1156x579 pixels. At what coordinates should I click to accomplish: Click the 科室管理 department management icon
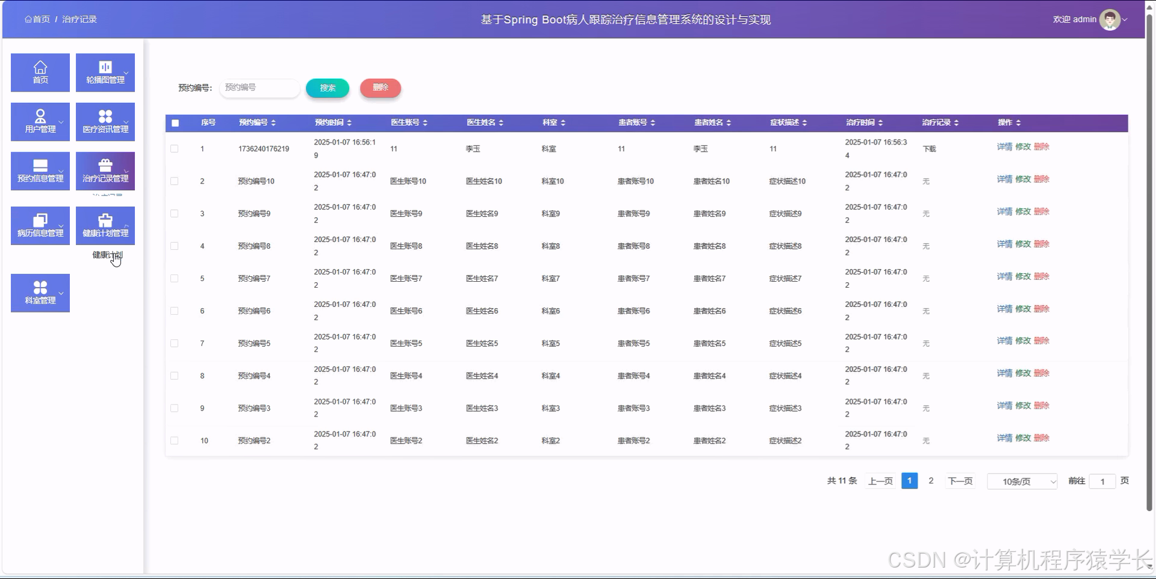(x=40, y=293)
